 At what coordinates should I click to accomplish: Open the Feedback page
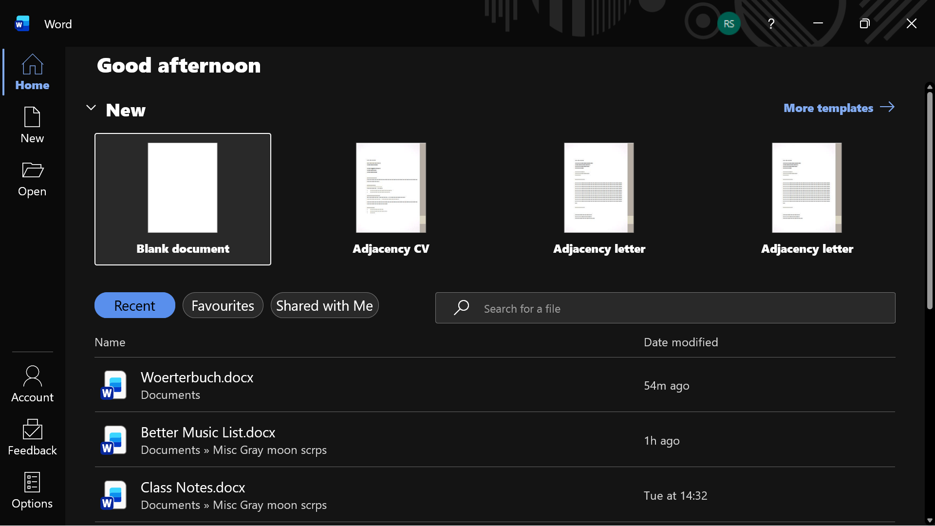pos(32,437)
